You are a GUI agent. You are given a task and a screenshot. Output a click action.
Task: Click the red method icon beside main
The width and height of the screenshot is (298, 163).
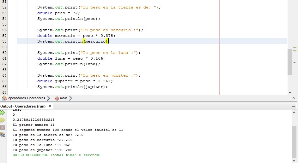coord(57,98)
